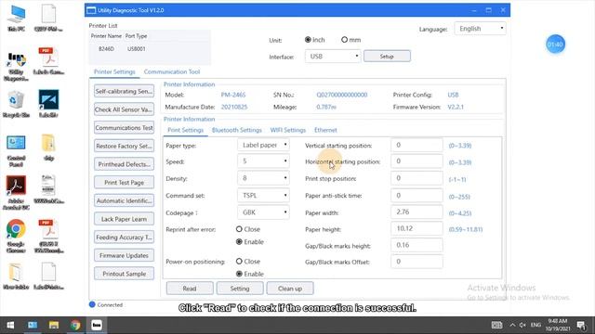This screenshot has width=595, height=334.
Task: Open the Windows Start menu
Action: click(10, 325)
